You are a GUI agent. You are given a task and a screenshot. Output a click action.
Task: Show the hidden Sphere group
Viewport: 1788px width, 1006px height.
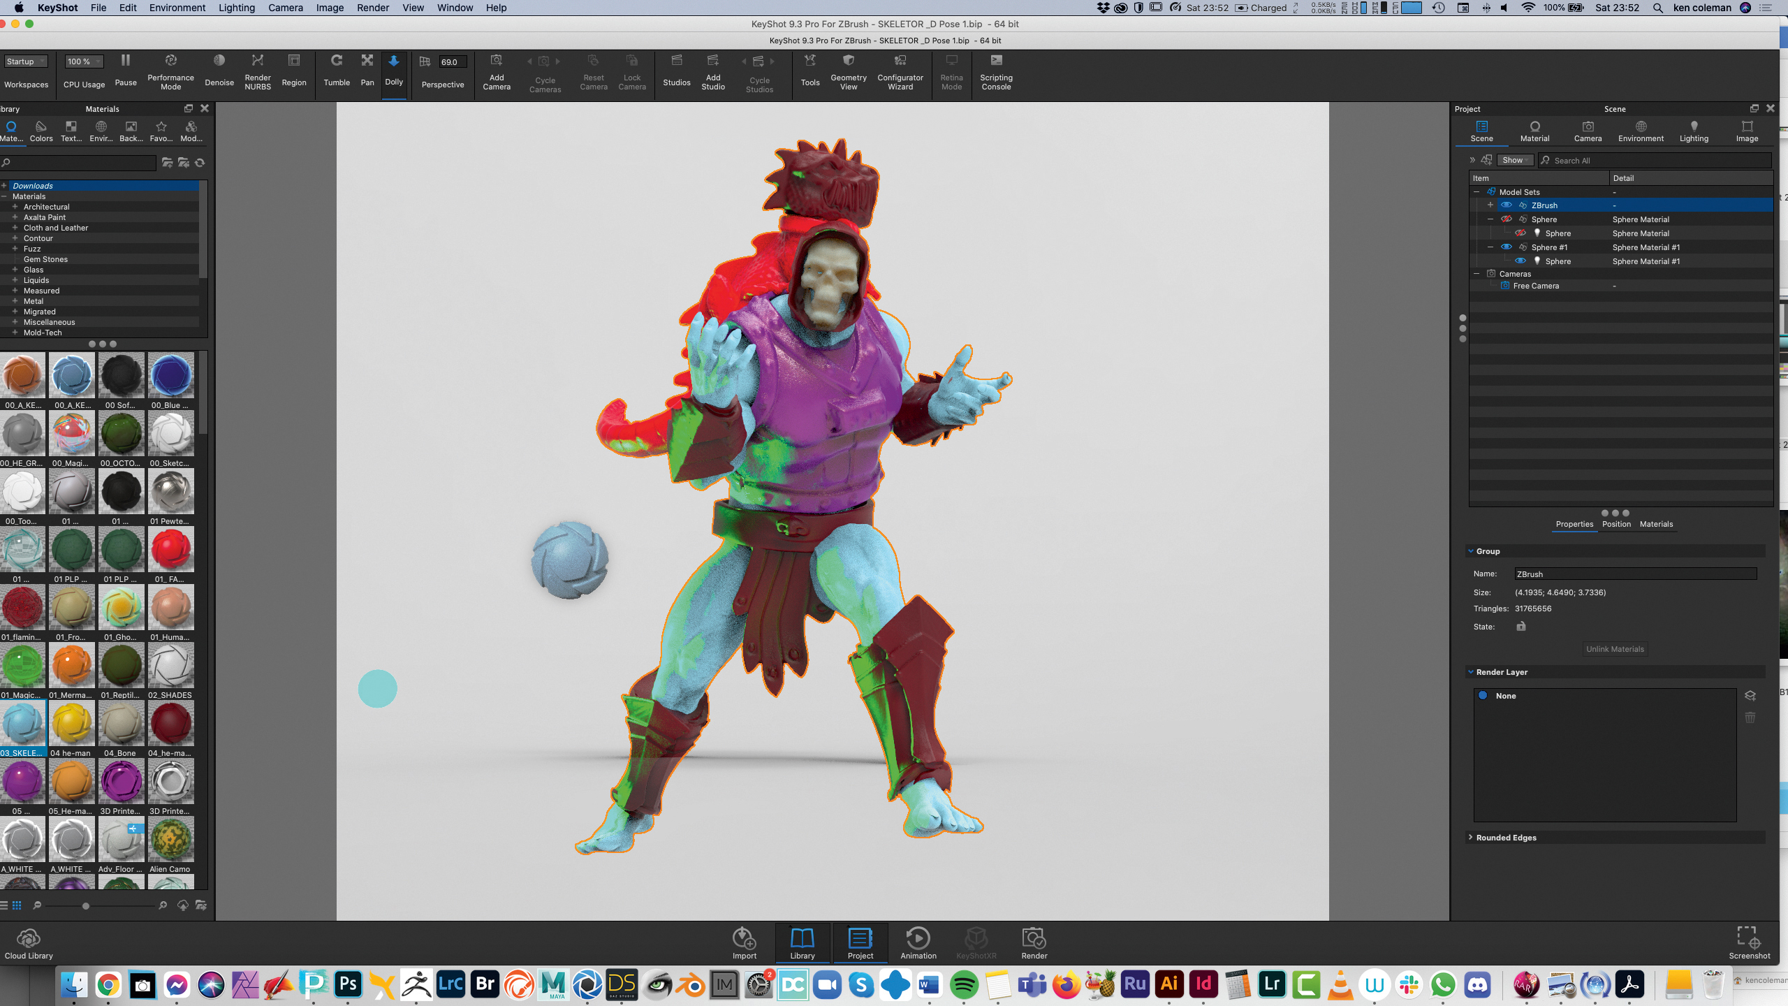coord(1507,219)
